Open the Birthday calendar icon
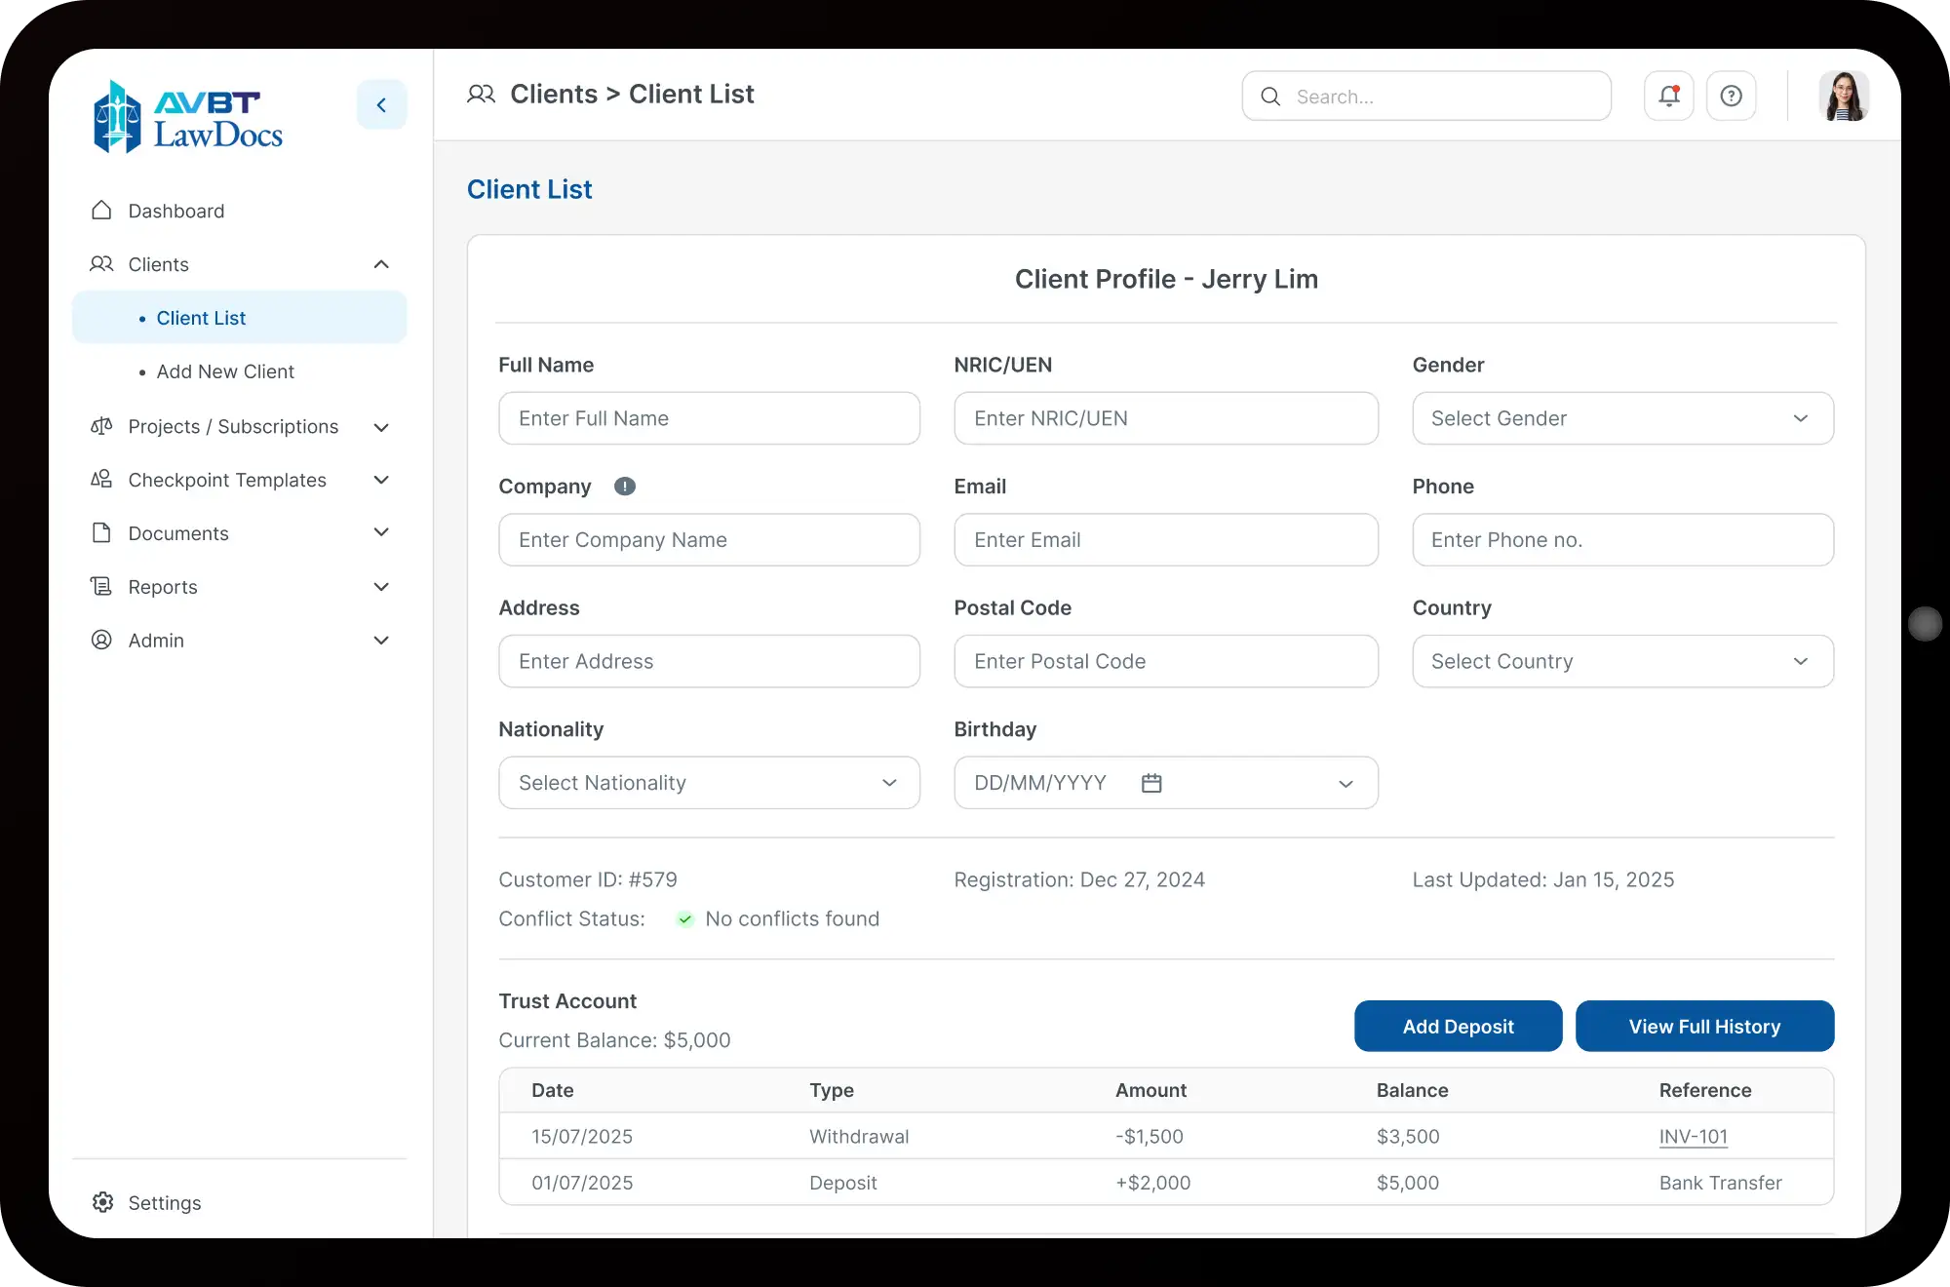The height and width of the screenshot is (1287, 1950). tap(1151, 783)
